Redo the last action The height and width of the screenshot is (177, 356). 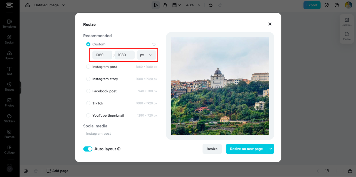pyautogui.click(x=220, y=5)
